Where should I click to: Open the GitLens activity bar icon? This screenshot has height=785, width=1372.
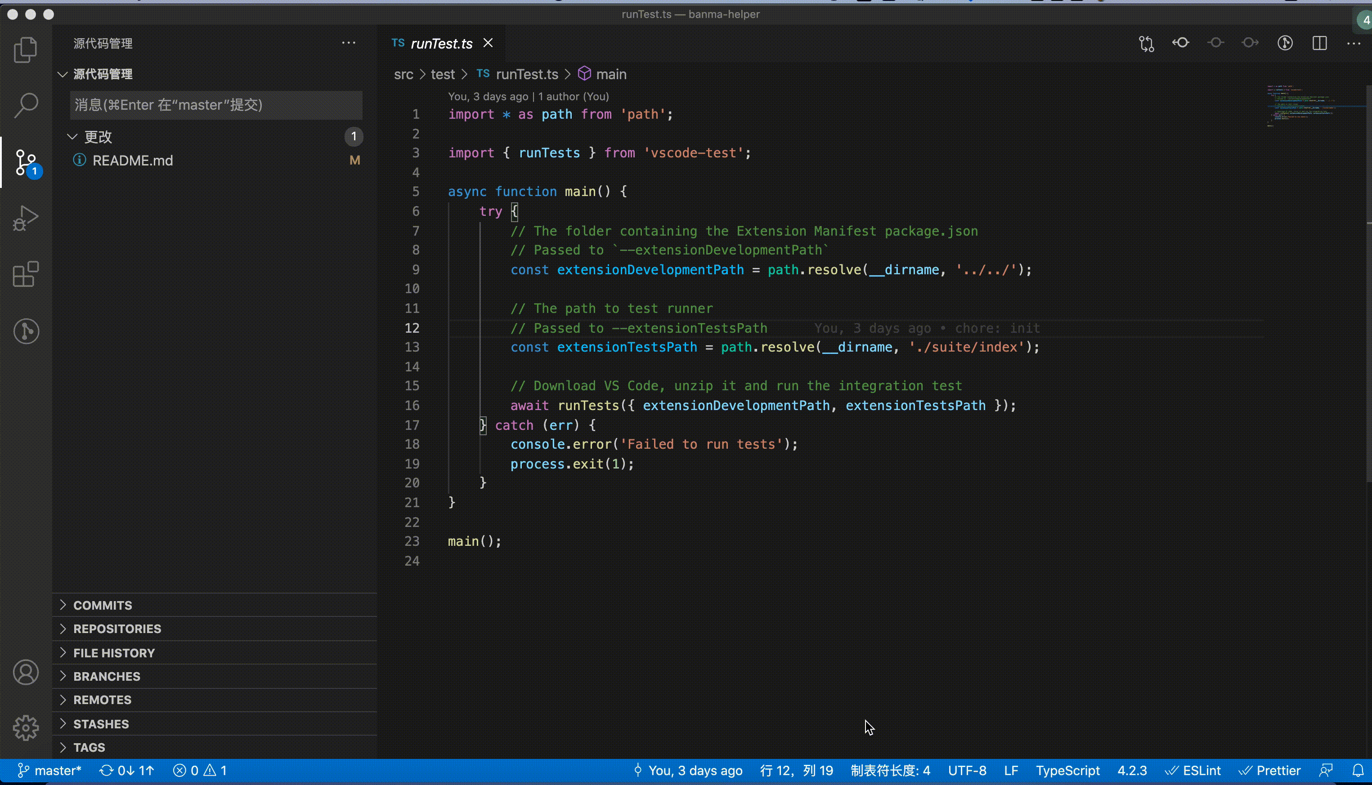point(25,331)
